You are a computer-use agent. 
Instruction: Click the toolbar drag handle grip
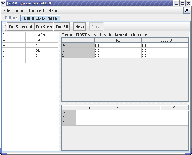[x=4, y=27]
